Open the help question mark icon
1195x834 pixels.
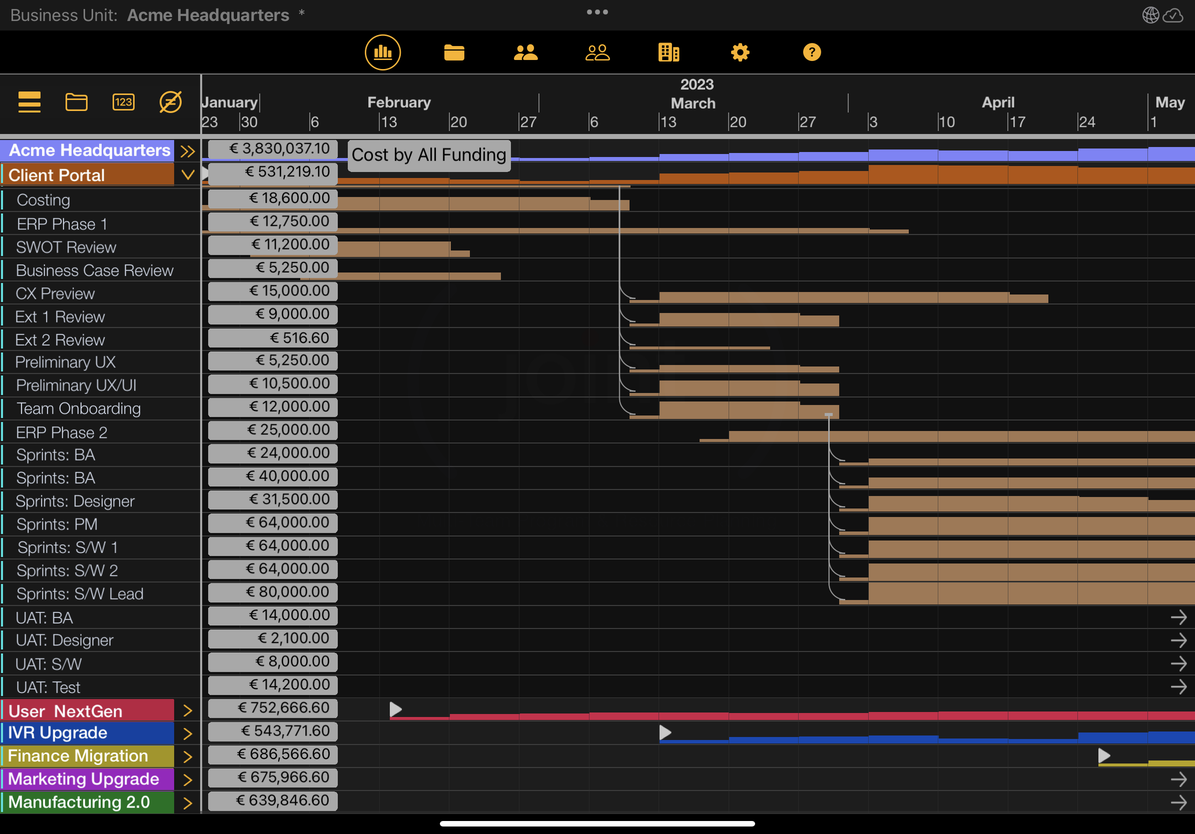(x=811, y=52)
